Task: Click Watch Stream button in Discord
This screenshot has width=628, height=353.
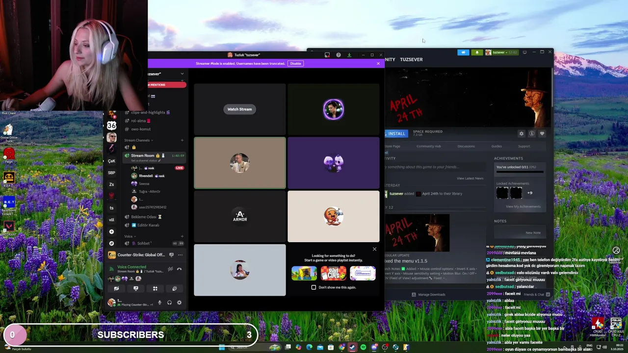Action: click(239, 109)
